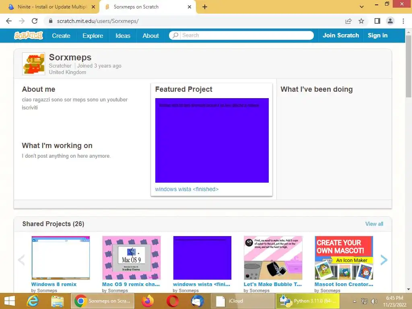Launch Firefox from taskbar

coord(147,301)
